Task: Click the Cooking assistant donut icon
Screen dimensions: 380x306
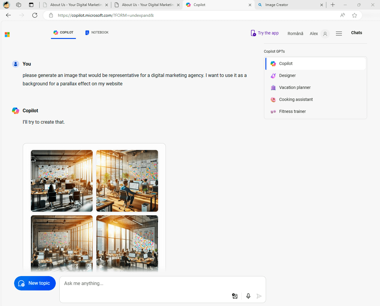Action: [273, 99]
